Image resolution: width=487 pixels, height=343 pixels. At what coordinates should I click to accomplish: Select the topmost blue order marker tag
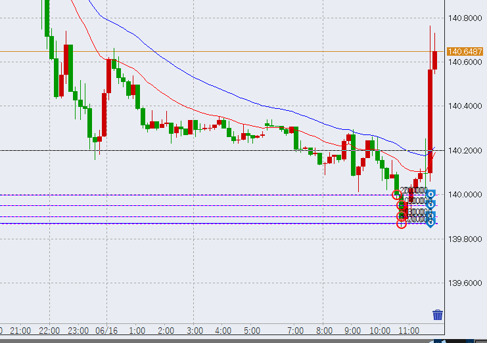[430, 195]
